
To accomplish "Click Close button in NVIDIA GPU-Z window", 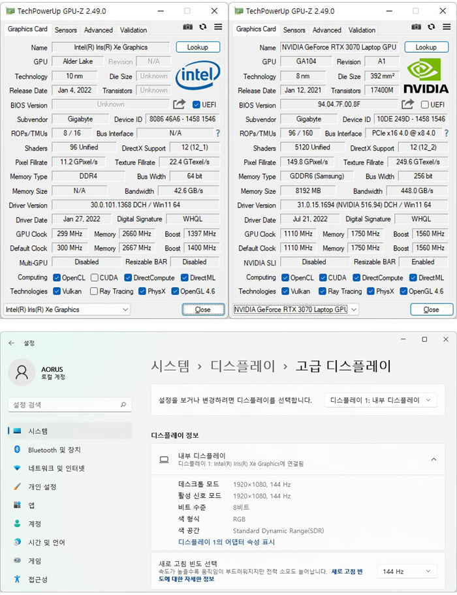I will pyautogui.click(x=432, y=310).
